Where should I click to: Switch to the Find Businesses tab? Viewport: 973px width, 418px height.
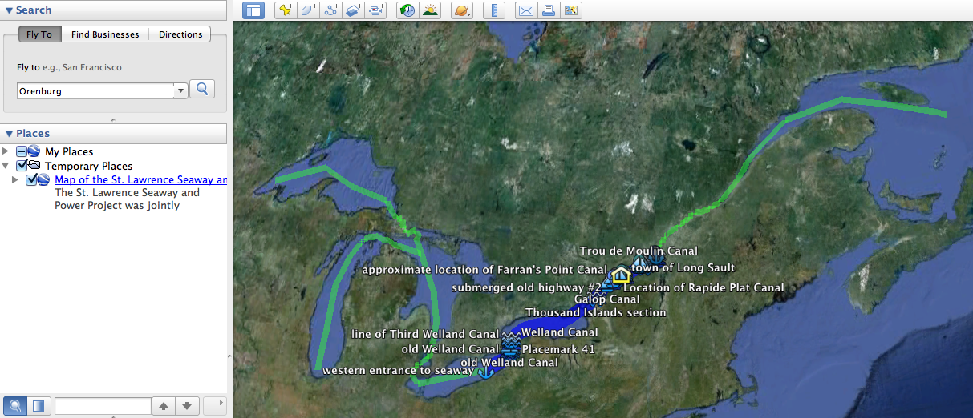[105, 34]
